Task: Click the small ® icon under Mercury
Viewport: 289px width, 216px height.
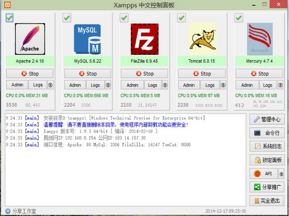Action: tap(280, 85)
